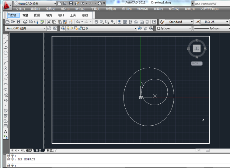Select the Arc tool
The height and width of the screenshot is (168, 230).
[5, 63]
